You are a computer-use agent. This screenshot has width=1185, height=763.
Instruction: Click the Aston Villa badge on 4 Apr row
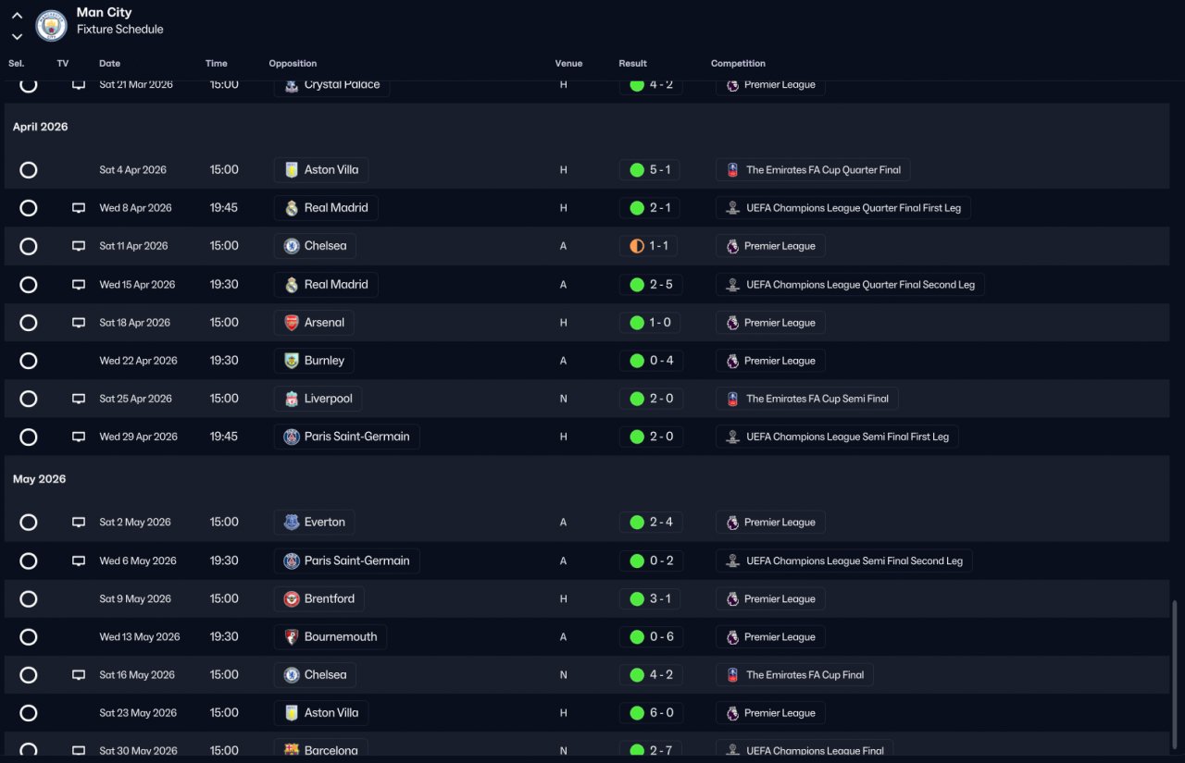292,170
